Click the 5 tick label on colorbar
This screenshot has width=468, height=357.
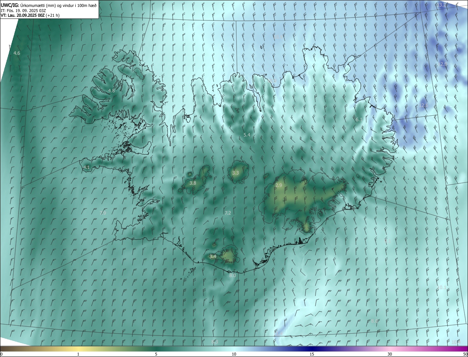pyautogui.click(x=156, y=354)
